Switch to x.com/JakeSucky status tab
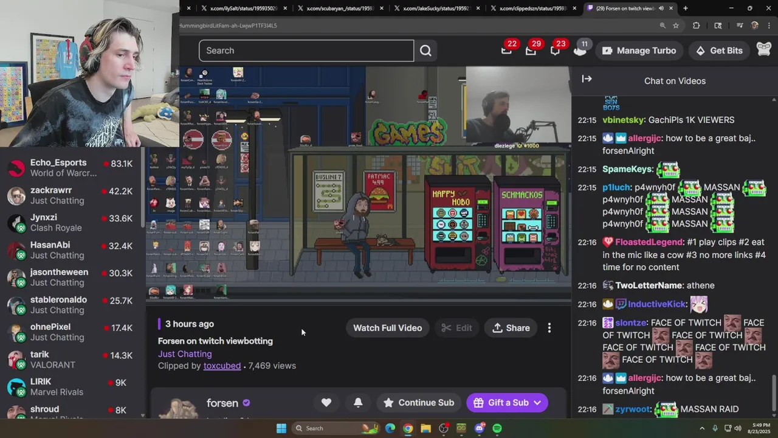The height and width of the screenshot is (438, 778). (437, 9)
